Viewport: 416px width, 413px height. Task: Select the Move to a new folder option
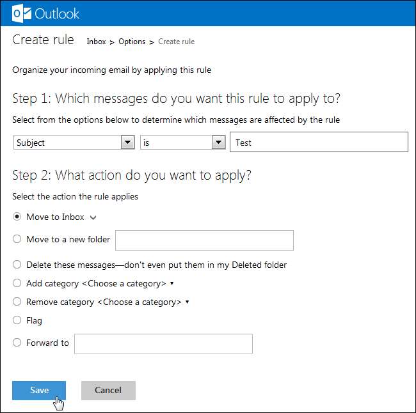coord(17,240)
